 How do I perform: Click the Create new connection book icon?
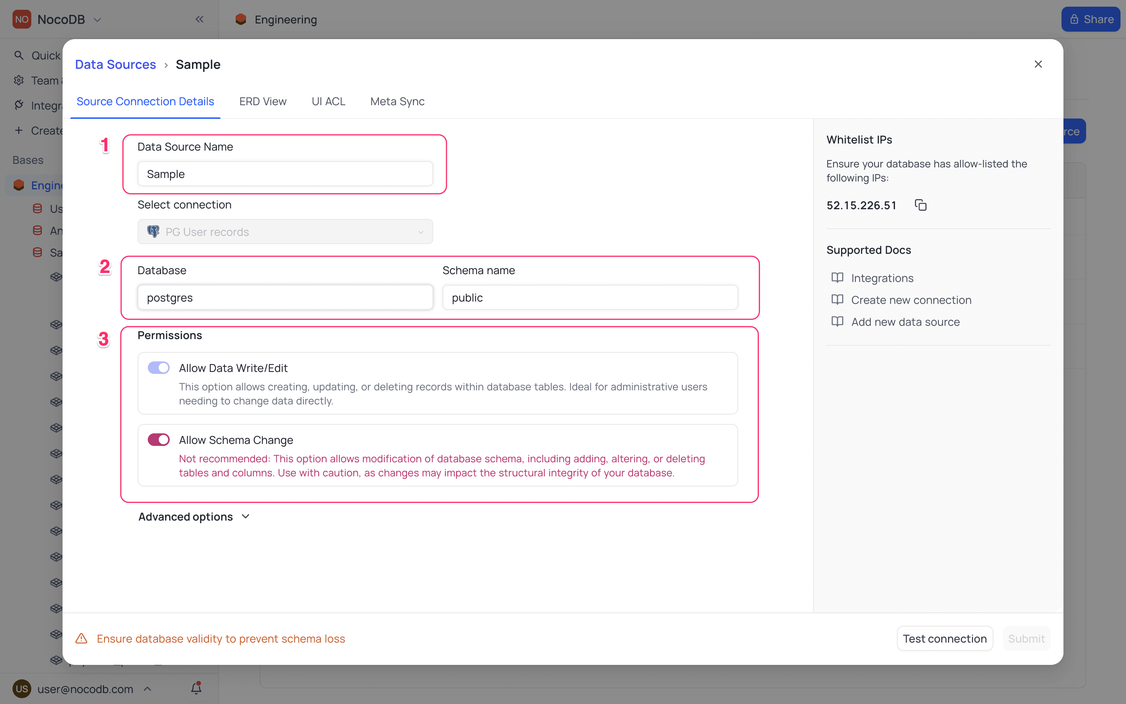[x=837, y=300]
